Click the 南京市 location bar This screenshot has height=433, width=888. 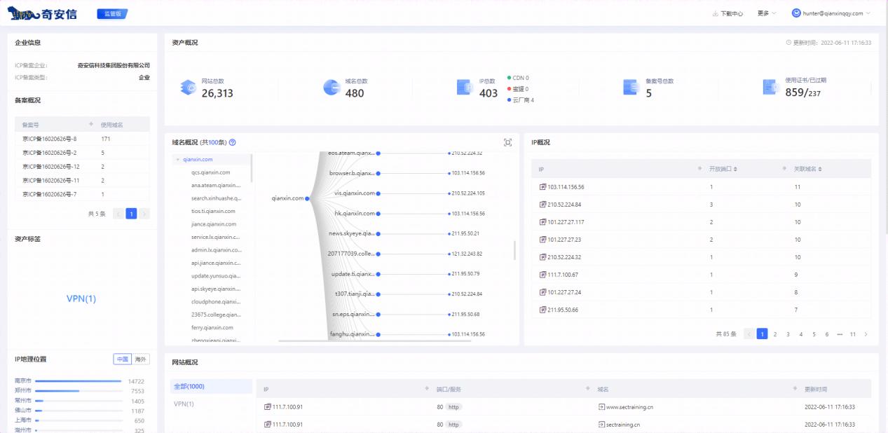[x=78, y=381]
